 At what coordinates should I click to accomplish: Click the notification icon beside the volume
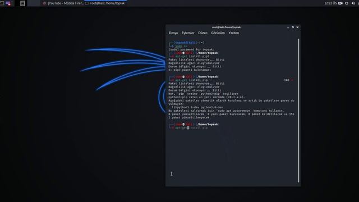tap(347, 3)
